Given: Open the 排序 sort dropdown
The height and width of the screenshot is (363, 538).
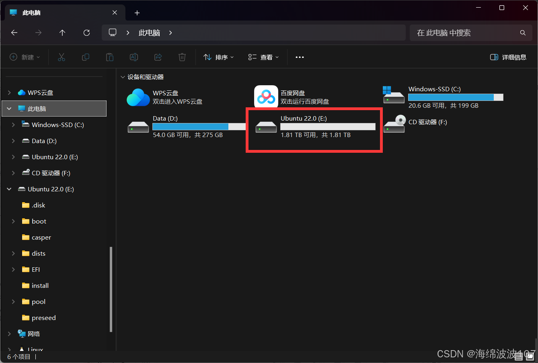Looking at the screenshot, I should [219, 57].
